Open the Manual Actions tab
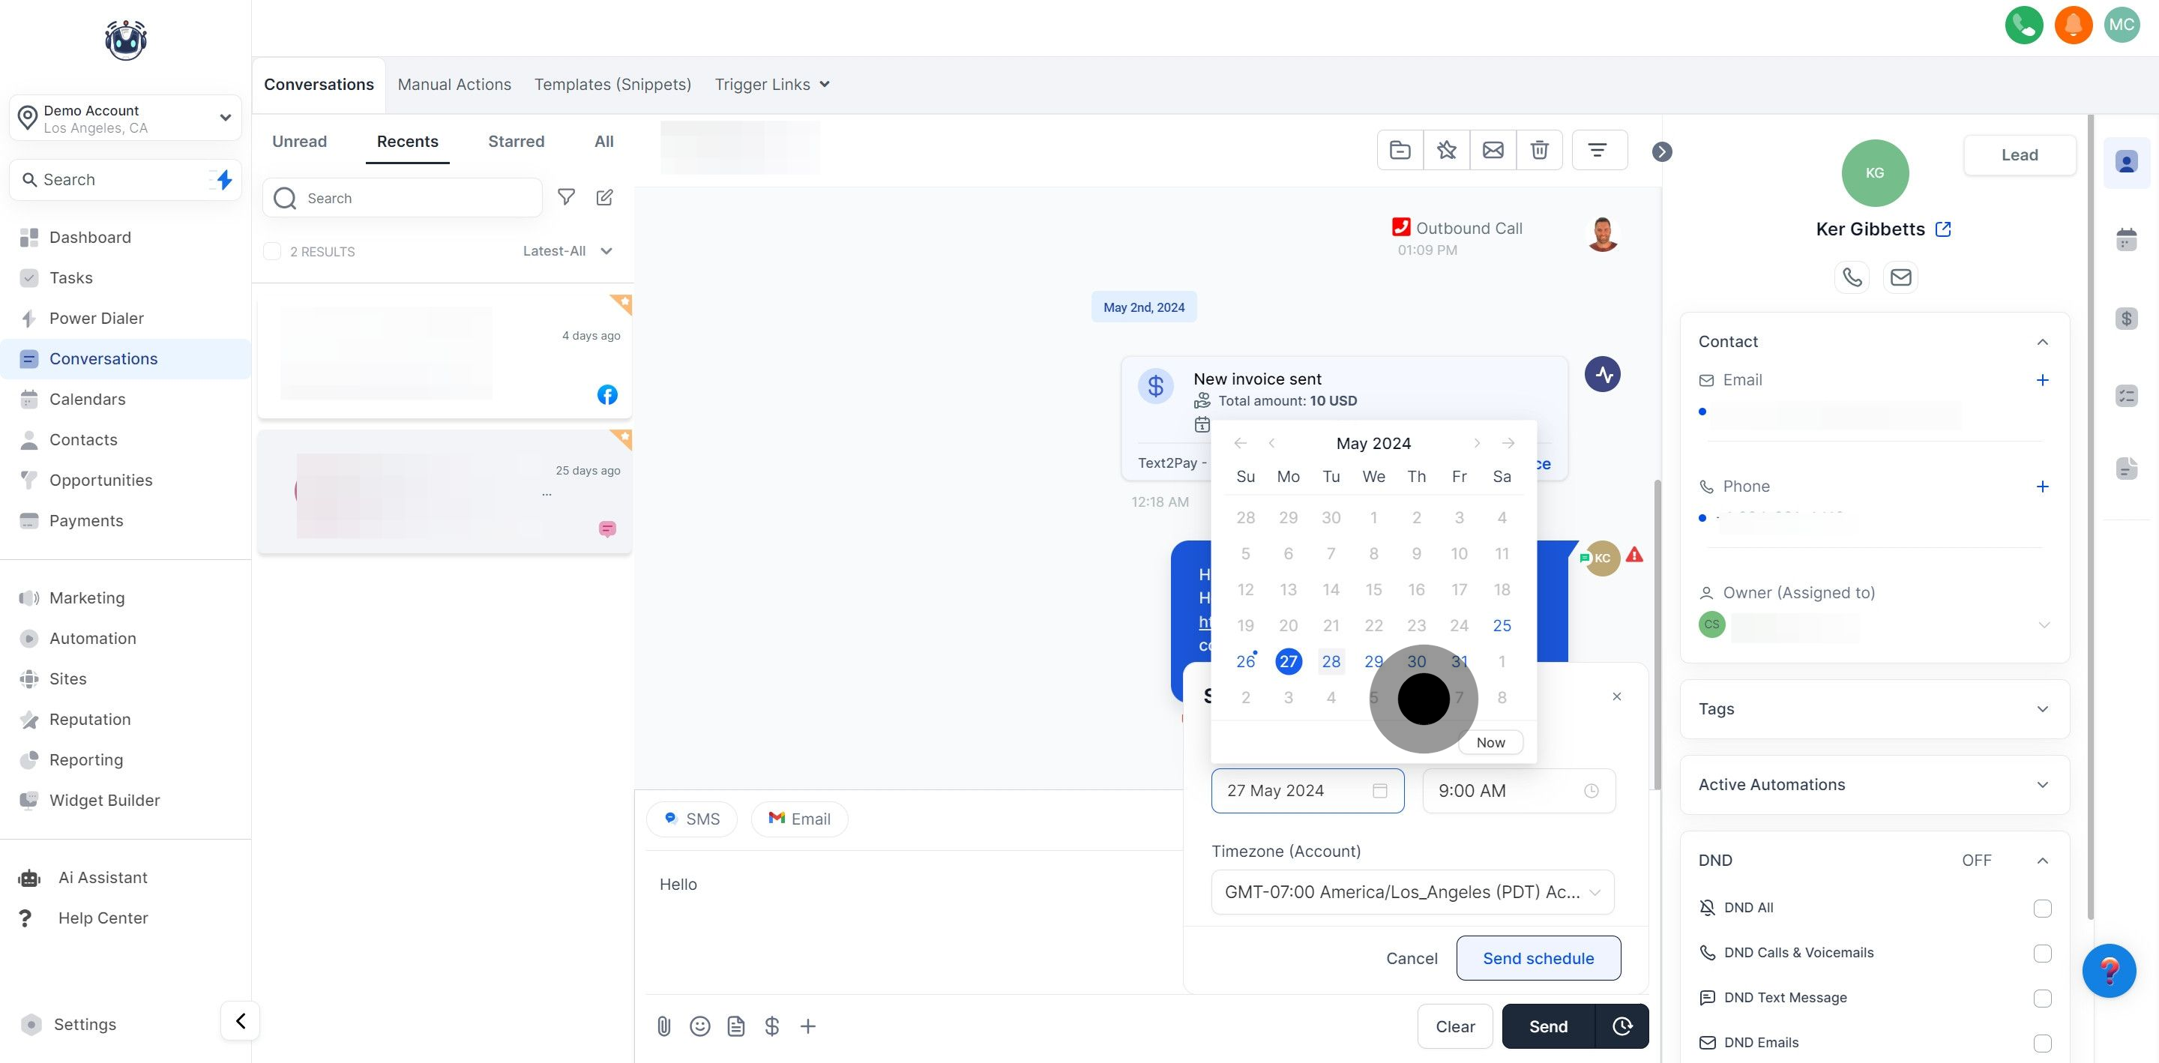Screen dimensions: 2159x1063 pos(454,85)
